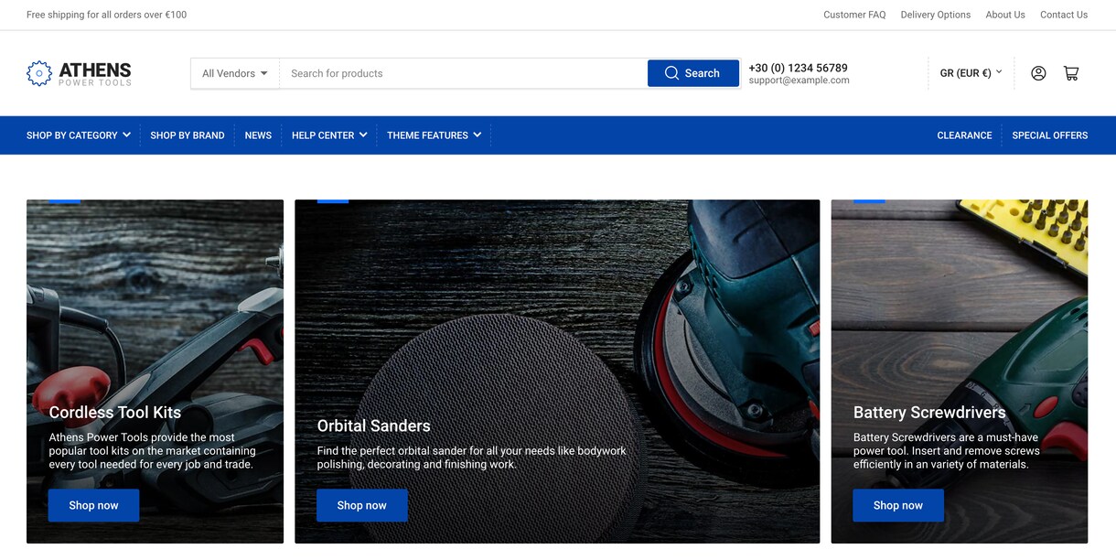This screenshot has height=560, width=1116.
Task: Click Shop now for Cordless Tool Kits
Action: click(93, 505)
